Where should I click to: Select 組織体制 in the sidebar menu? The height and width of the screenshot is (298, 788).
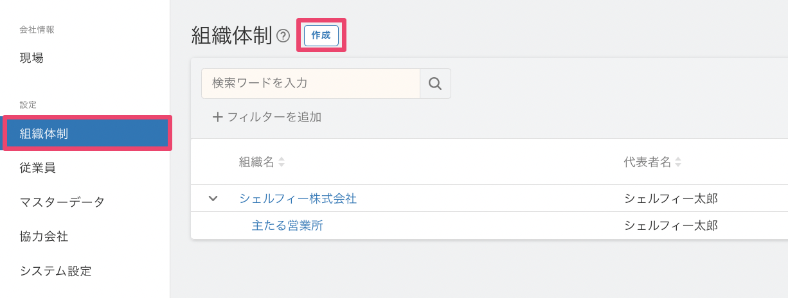coord(44,134)
